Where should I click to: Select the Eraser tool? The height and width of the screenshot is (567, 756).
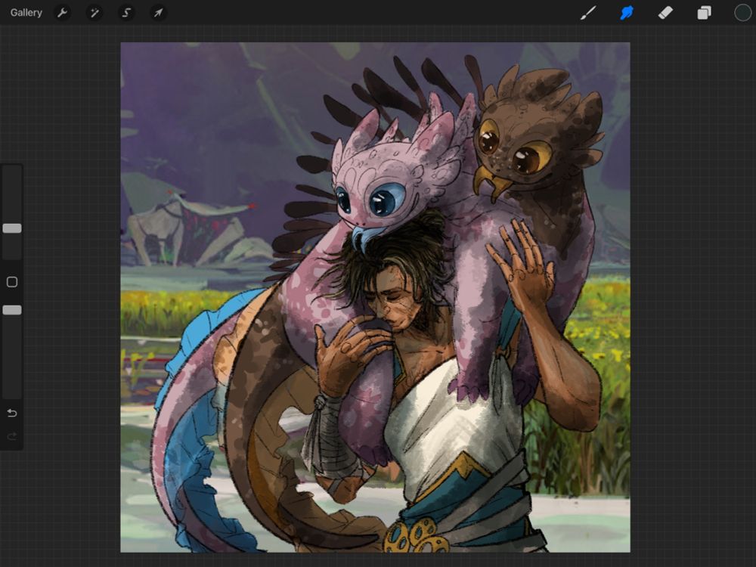pos(665,13)
